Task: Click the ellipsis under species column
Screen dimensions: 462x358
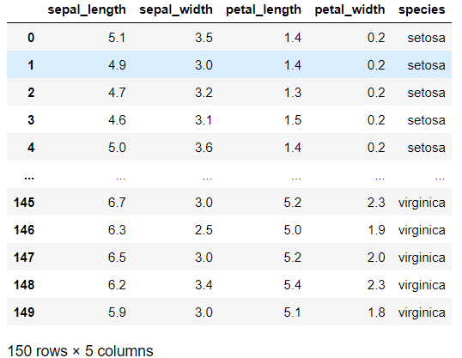Action: click(440, 178)
